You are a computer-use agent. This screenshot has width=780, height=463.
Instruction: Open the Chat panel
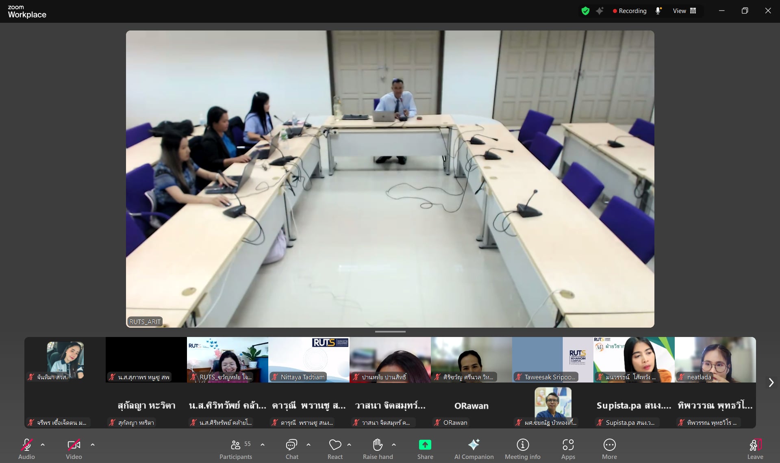click(x=291, y=449)
